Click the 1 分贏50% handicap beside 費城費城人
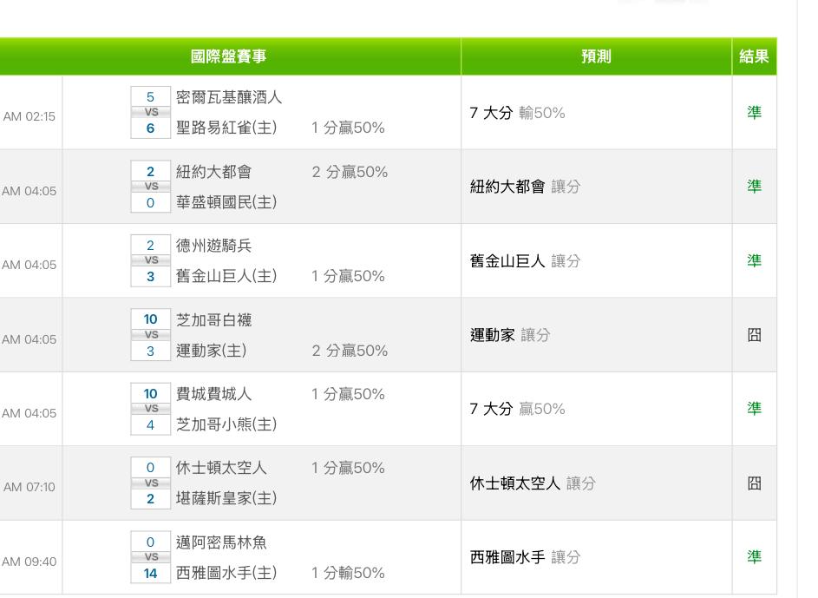The height and width of the screenshot is (598, 818). click(348, 394)
